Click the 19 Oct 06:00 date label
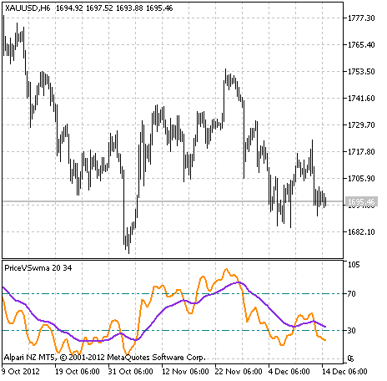 point(77,372)
